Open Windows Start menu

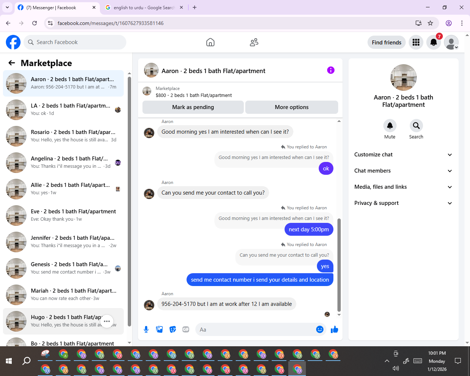(x=9, y=361)
